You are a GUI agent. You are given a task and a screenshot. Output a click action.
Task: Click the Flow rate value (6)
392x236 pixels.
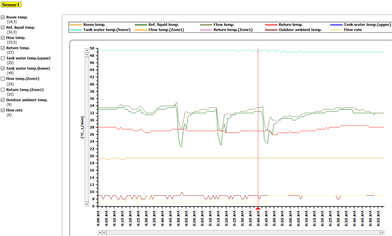9,115
